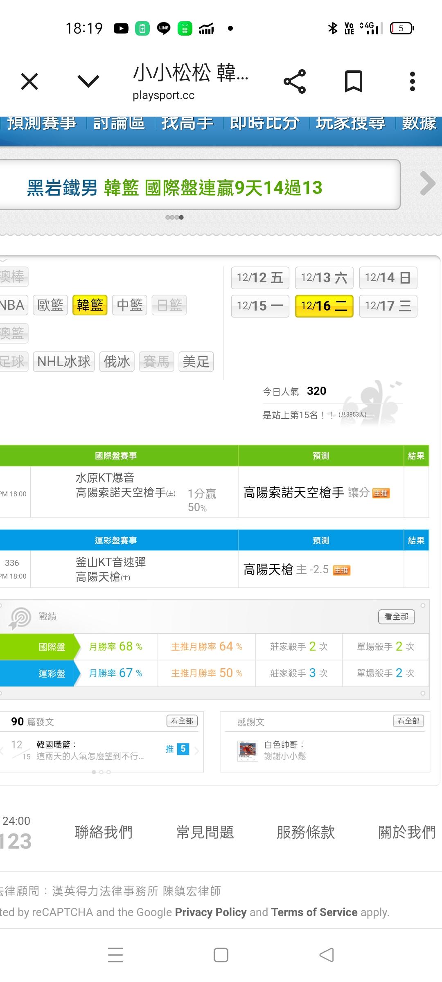Click the banner carousel pagination dots

pyautogui.click(x=174, y=217)
